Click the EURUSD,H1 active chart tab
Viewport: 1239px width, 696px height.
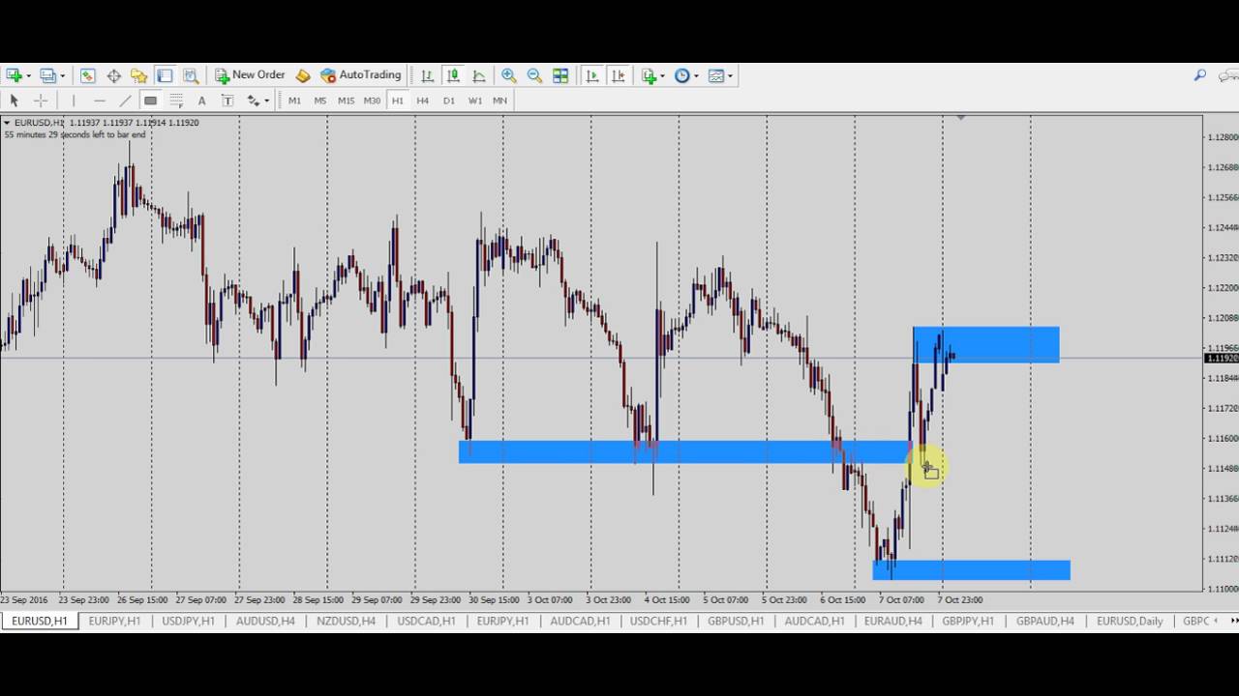tap(40, 621)
